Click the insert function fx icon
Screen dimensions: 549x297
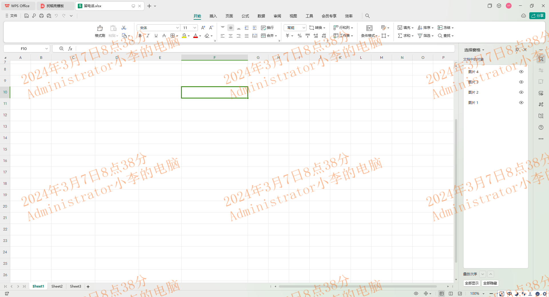pyautogui.click(x=70, y=49)
